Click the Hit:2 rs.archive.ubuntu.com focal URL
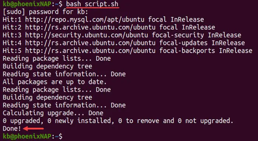The image size is (258, 141). coord(90,28)
